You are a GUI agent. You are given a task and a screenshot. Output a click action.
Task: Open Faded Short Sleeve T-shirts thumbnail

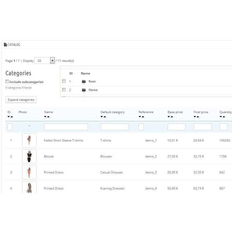pyautogui.click(x=29, y=140)
